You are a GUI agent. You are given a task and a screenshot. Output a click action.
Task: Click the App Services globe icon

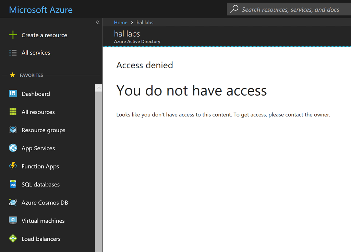coord(13,148)
